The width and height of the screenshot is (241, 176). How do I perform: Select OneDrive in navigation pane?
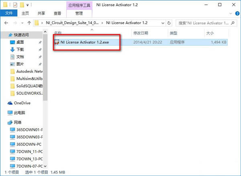pyautogui.click(x=22, y=103)
